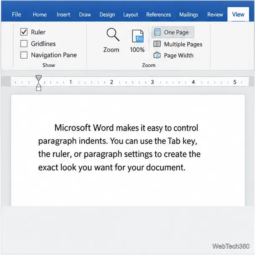
Task: Open the File tab
Action: pyautogui.click(x=16, y=15)
